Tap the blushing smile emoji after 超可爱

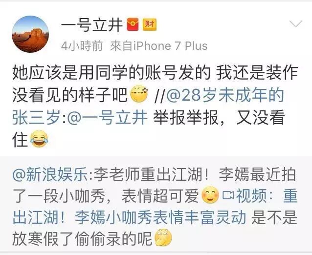pyautogui.click(x=210, y=195)
